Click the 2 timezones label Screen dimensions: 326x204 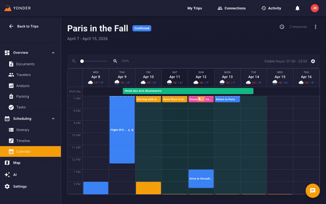coord(298,27)
